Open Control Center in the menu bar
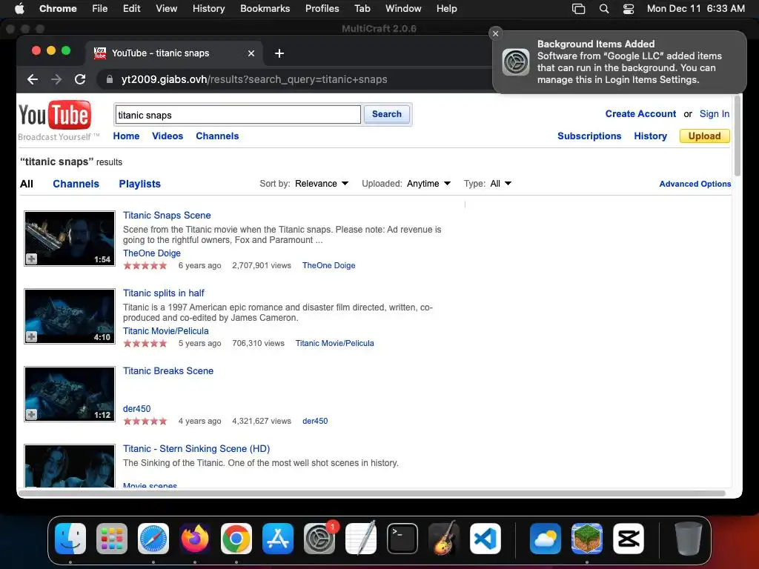The height and width of the screenshot is (569, 759). (629, 8)
